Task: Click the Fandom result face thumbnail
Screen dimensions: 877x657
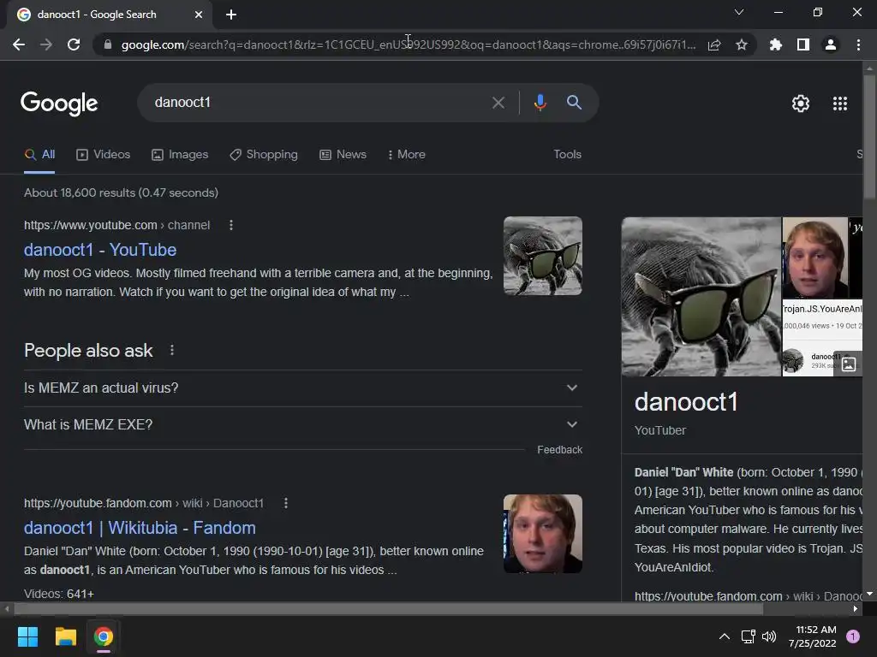Action: pyautogui.click(x=542, y=534)
